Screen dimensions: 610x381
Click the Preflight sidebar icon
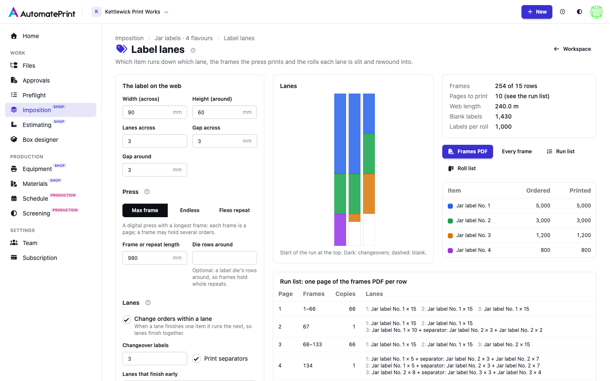tap(14, 95)
